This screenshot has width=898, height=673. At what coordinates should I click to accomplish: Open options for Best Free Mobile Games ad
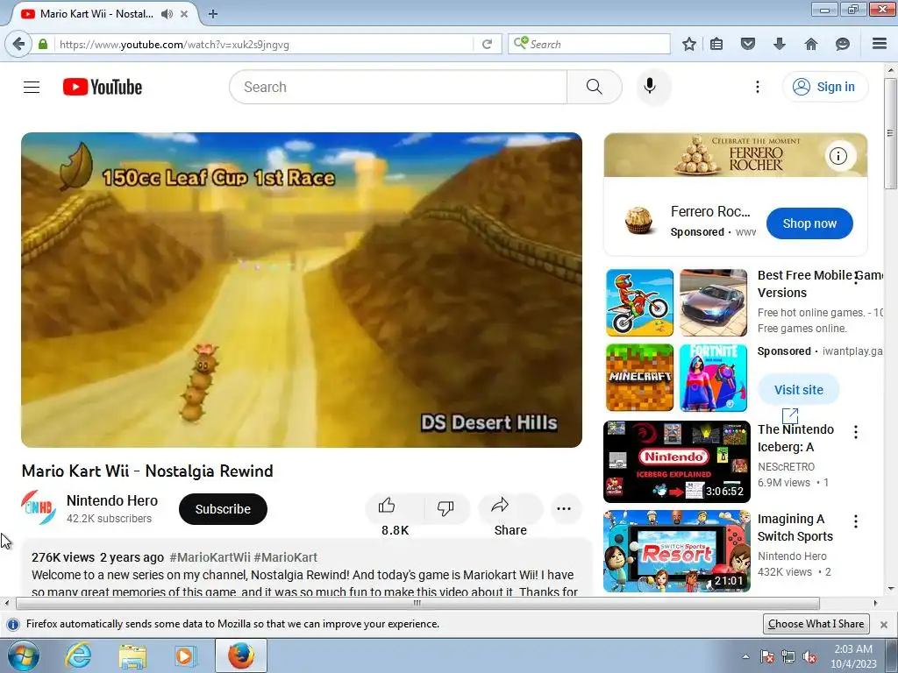[x=856, y=277]
